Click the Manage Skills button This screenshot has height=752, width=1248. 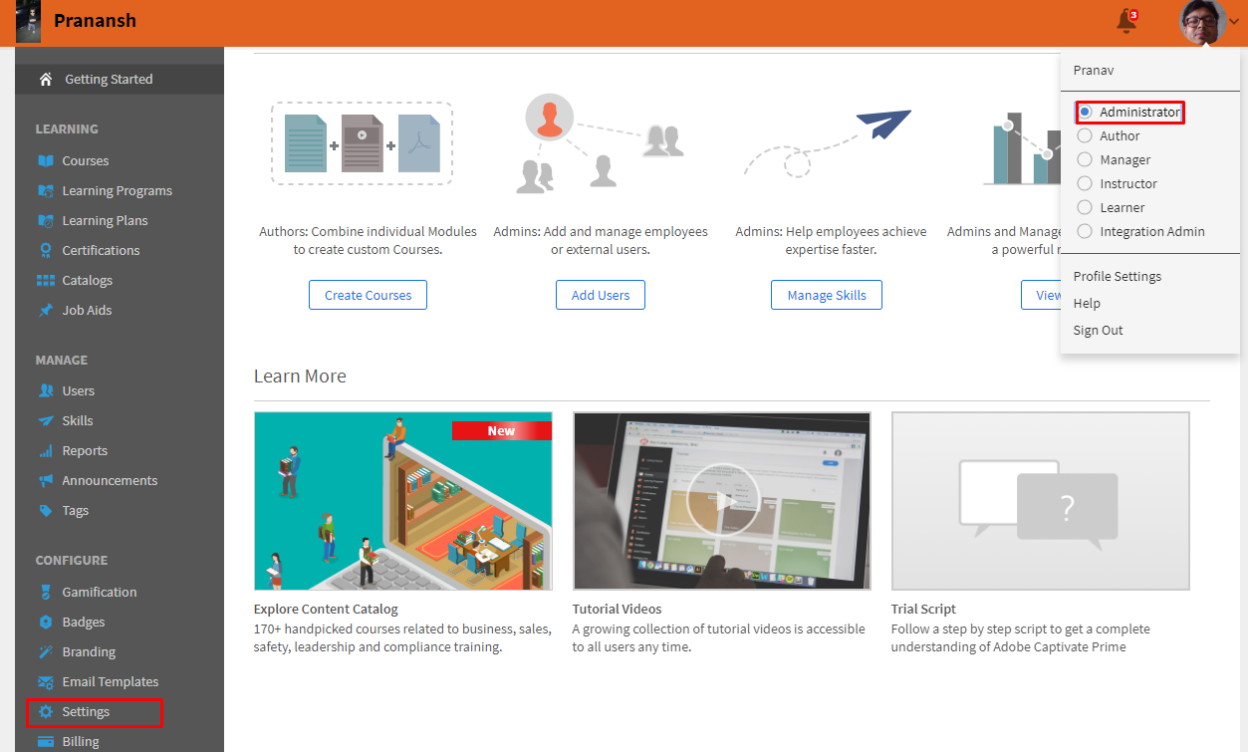(826, 295)
